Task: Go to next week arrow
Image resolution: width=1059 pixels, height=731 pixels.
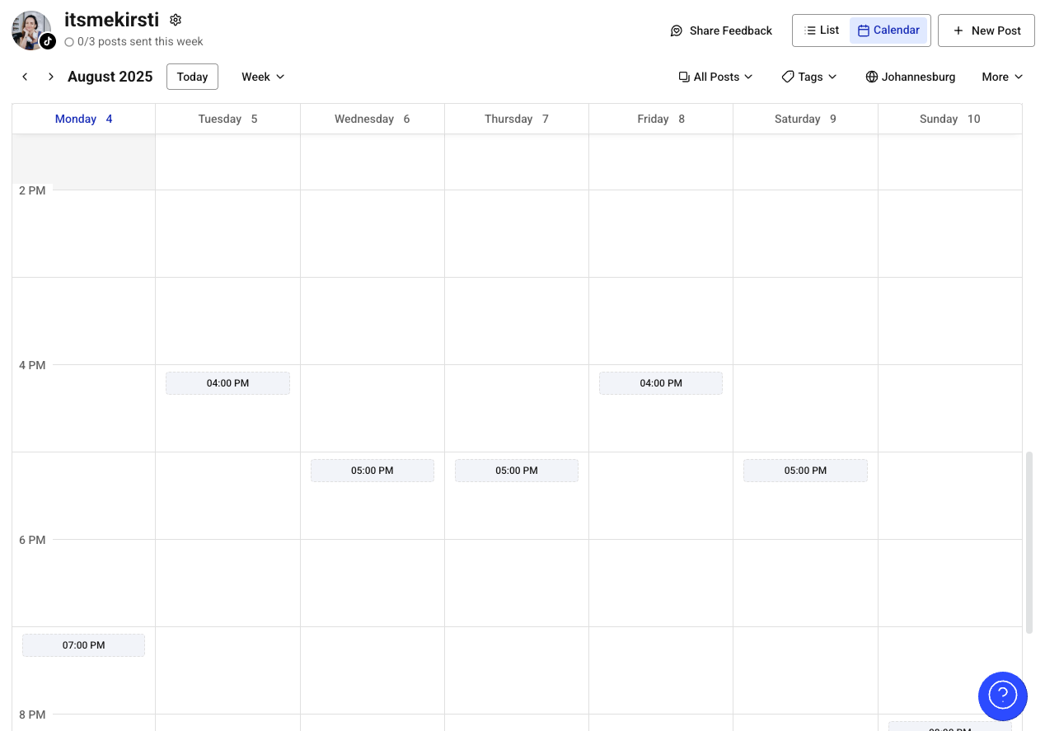Action: point(50,77)
